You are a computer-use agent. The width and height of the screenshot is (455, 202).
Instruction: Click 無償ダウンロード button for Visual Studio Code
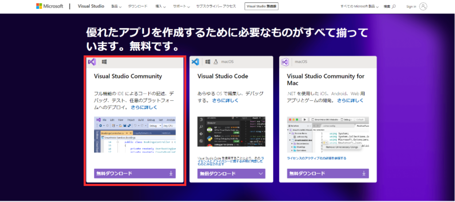point(231,173)
